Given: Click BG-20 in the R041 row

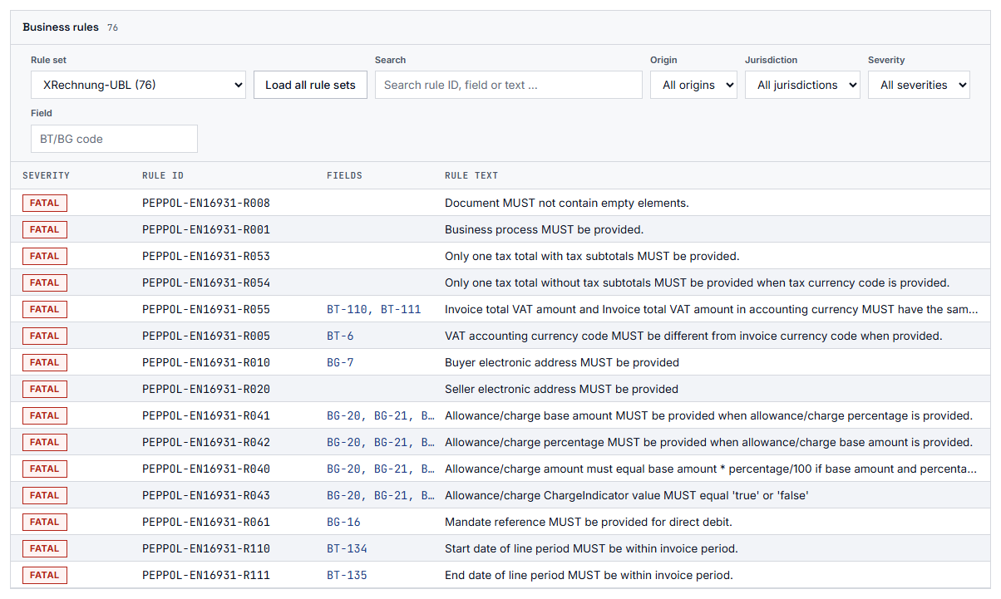Looking at the screenshot, I should click(343, 415).
